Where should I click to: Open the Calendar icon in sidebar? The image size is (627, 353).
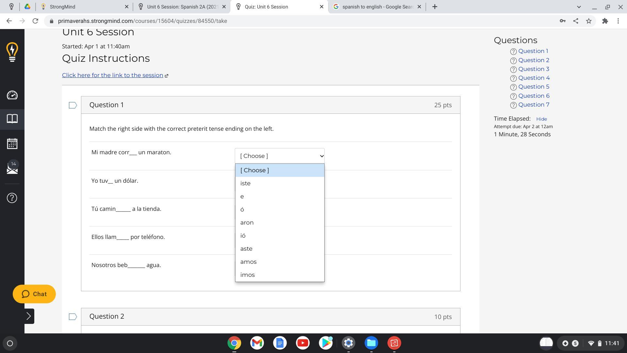point(12,144)
